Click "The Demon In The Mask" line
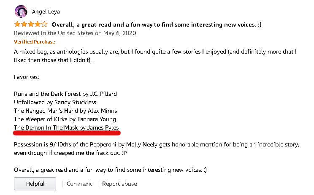The height and width of the screenshot is (195, 314). pyautogui.click(x=67, y=127)
